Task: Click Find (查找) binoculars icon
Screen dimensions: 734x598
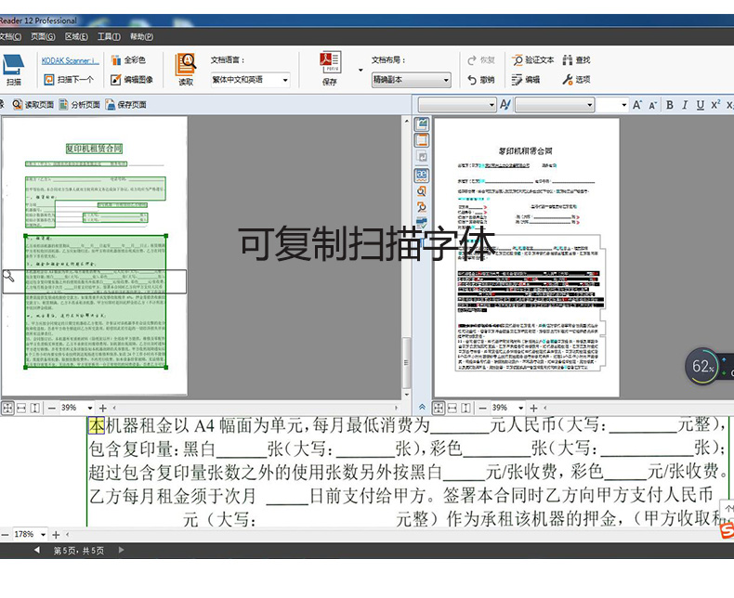Action: tap(576, 59)
